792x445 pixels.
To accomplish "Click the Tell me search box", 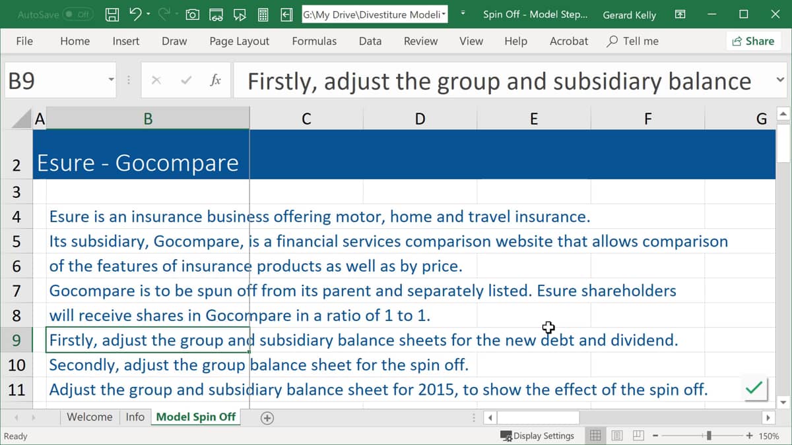I will (632, 41).
